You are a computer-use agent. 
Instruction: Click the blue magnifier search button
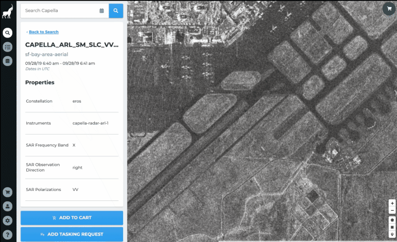(x=116, y=10)
